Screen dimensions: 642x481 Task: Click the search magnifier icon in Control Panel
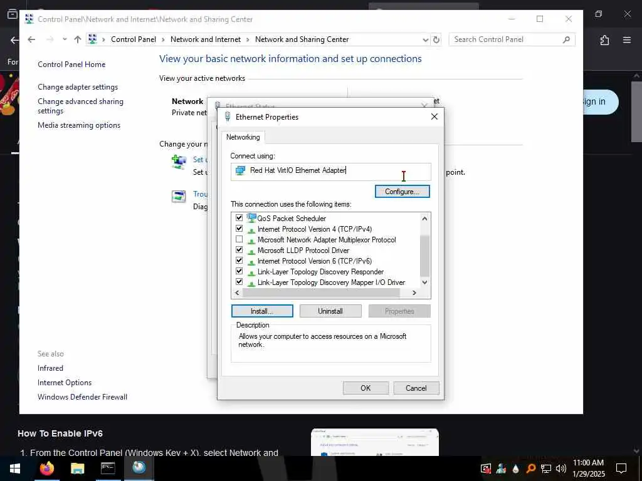tap(566, 39)
